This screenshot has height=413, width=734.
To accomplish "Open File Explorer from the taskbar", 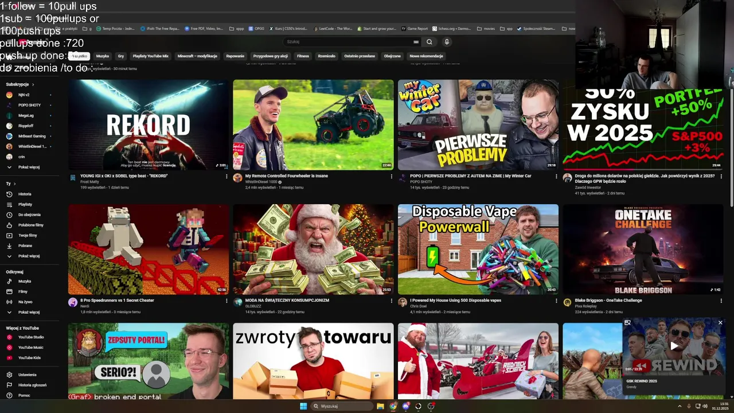I will 380,406.
